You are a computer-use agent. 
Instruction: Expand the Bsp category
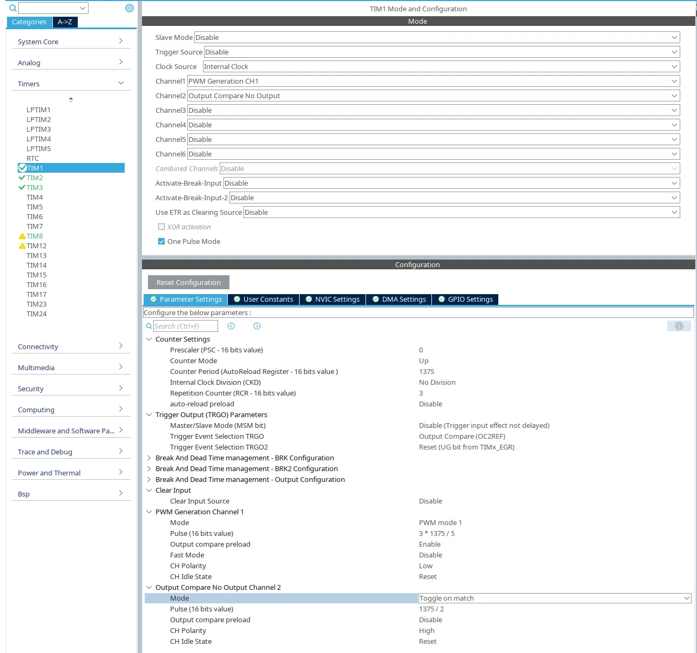pyautogui.click(x=71, y=494)
